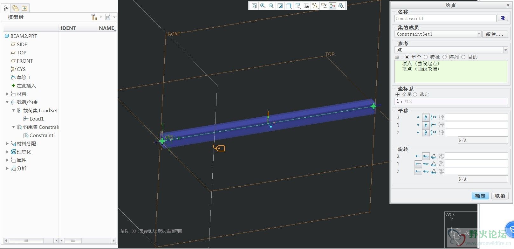
Task: Select the 特征 radio option
Action: (x=426, y=57)
